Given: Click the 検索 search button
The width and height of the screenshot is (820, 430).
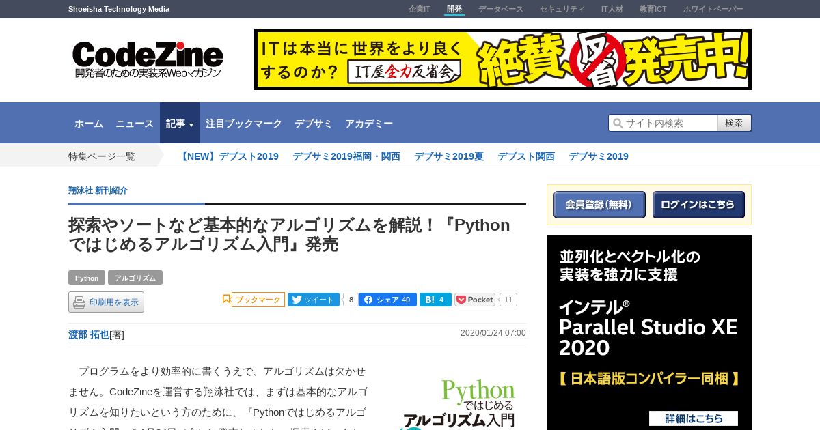Looking at the screenshot, I should 735,123.
